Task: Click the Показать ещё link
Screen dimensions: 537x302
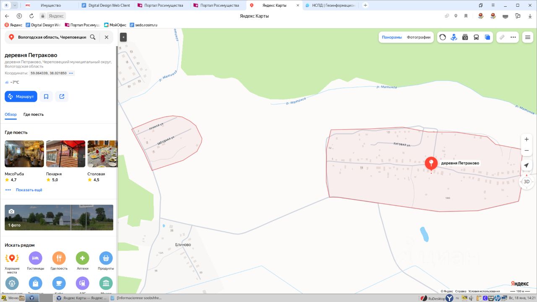Action: pyautogui.click(x=29, y=190)
